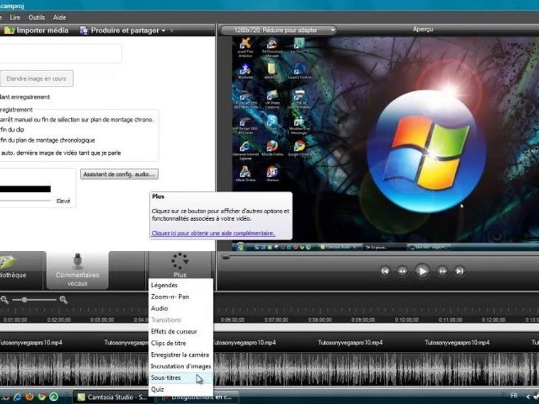Click the FR language indicator in tray
Image resolution: width=539 pixels, height=404 pixels.
[x=514, y=396]
